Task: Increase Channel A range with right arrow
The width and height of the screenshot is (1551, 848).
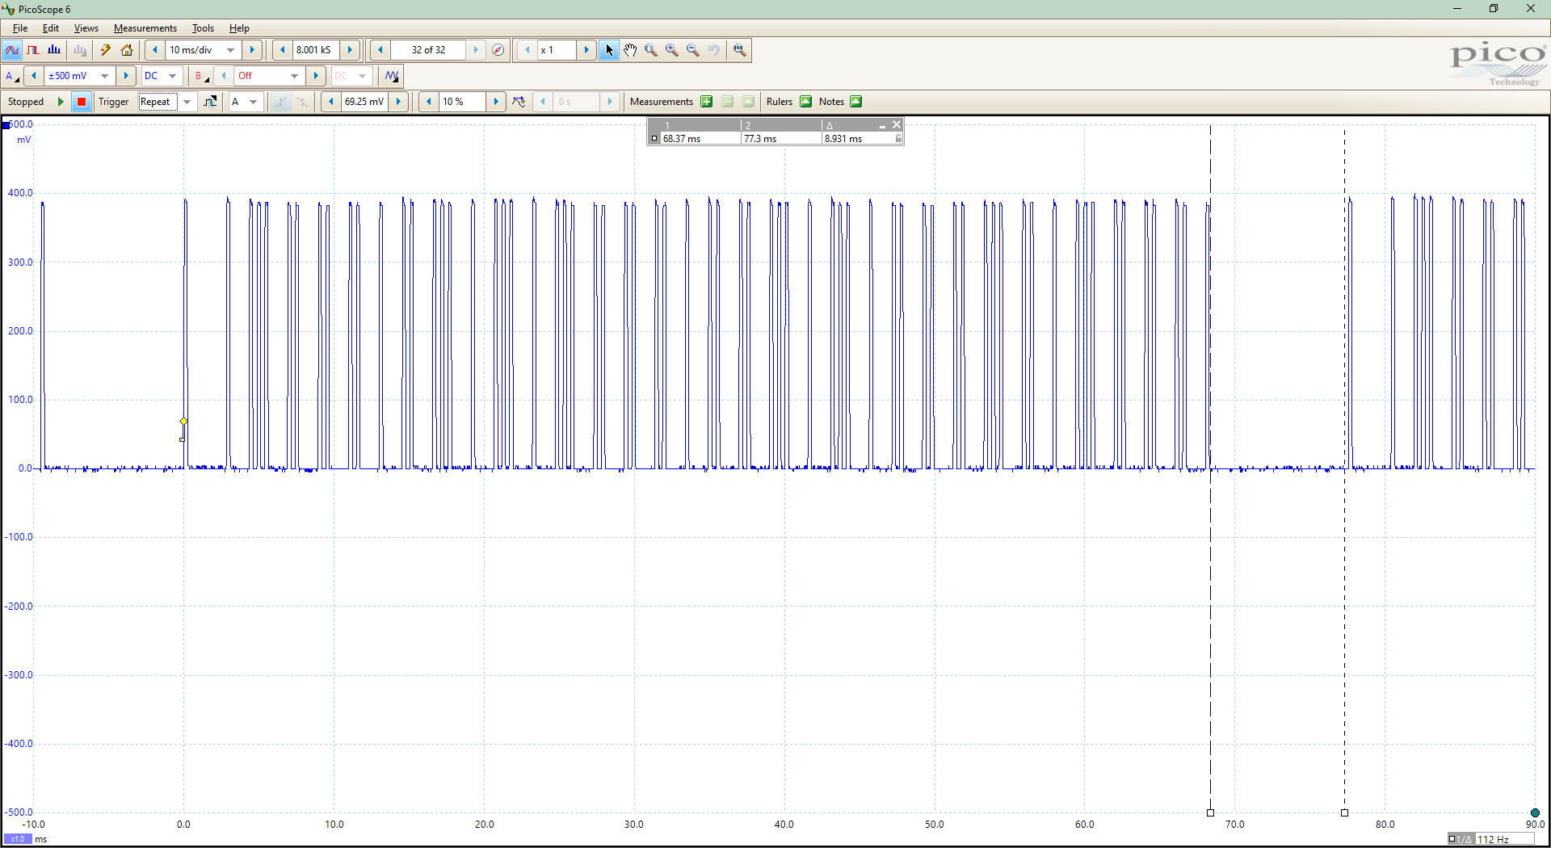Action: (126, 76)
